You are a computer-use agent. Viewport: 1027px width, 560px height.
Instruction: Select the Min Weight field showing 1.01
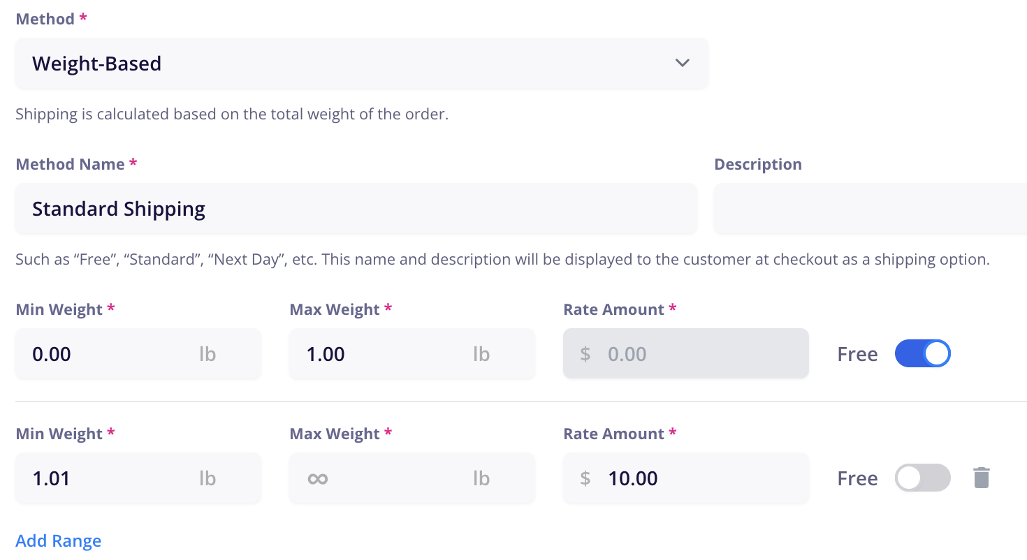(x=138, y=478)
